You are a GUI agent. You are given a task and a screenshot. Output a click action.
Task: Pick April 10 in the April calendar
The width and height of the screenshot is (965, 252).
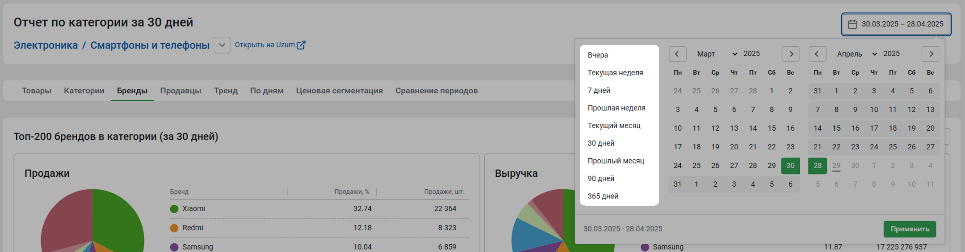873,110
